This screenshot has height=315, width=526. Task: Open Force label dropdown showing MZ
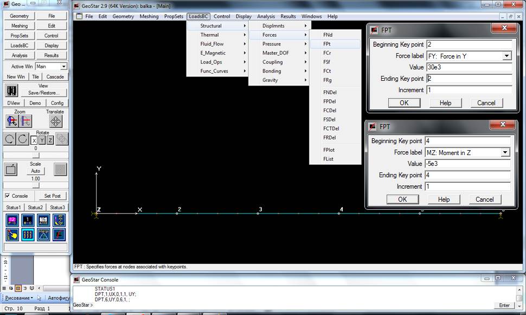click(x=505, y=153)
